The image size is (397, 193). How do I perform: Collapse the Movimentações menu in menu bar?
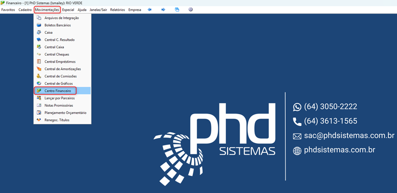47,9
